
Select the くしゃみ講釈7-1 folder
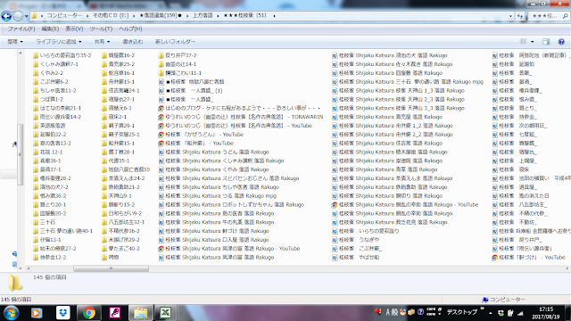point(55,64)
